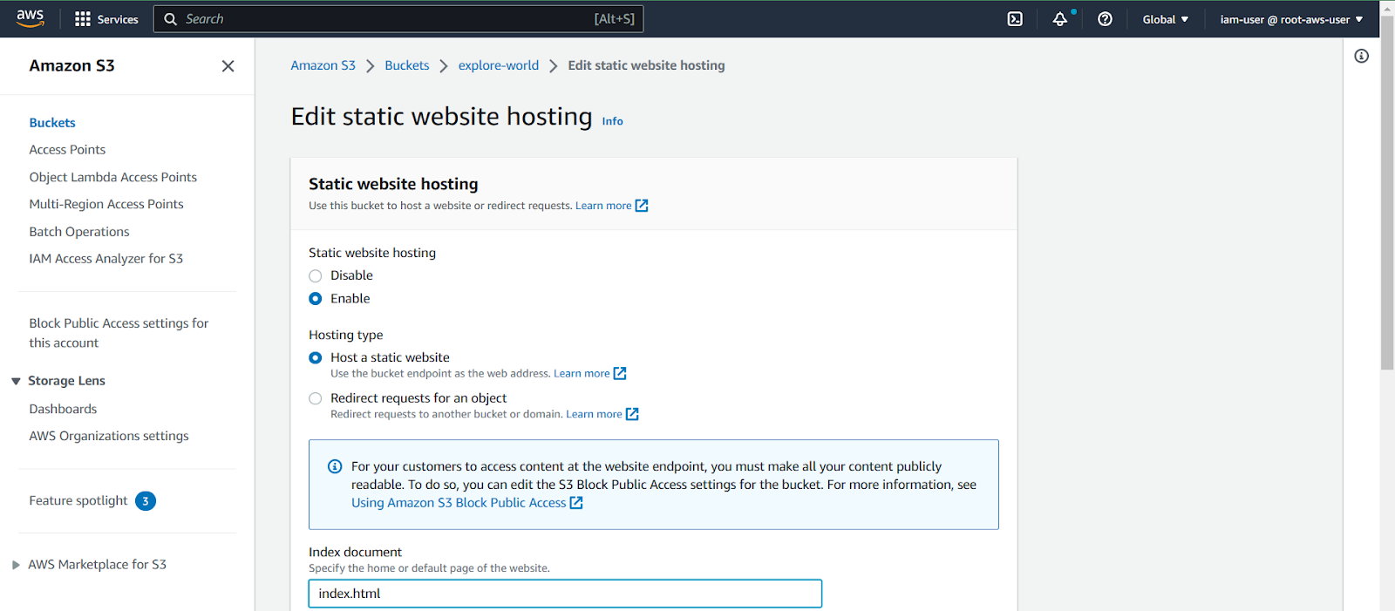Screen dimensions: 1395x611
Task: Click the Feature spotlight badge number 3
Action: coord(146,501)
